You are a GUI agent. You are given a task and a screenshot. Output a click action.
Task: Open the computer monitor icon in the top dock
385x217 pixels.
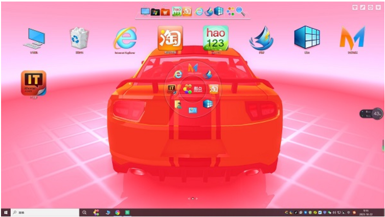tap(145, 12)
